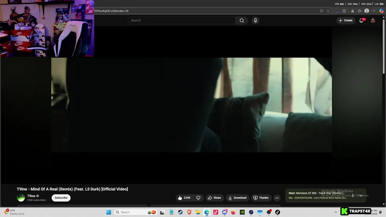Open YouTube notifications bell
The image size is (386, 217).
(361, 20)
